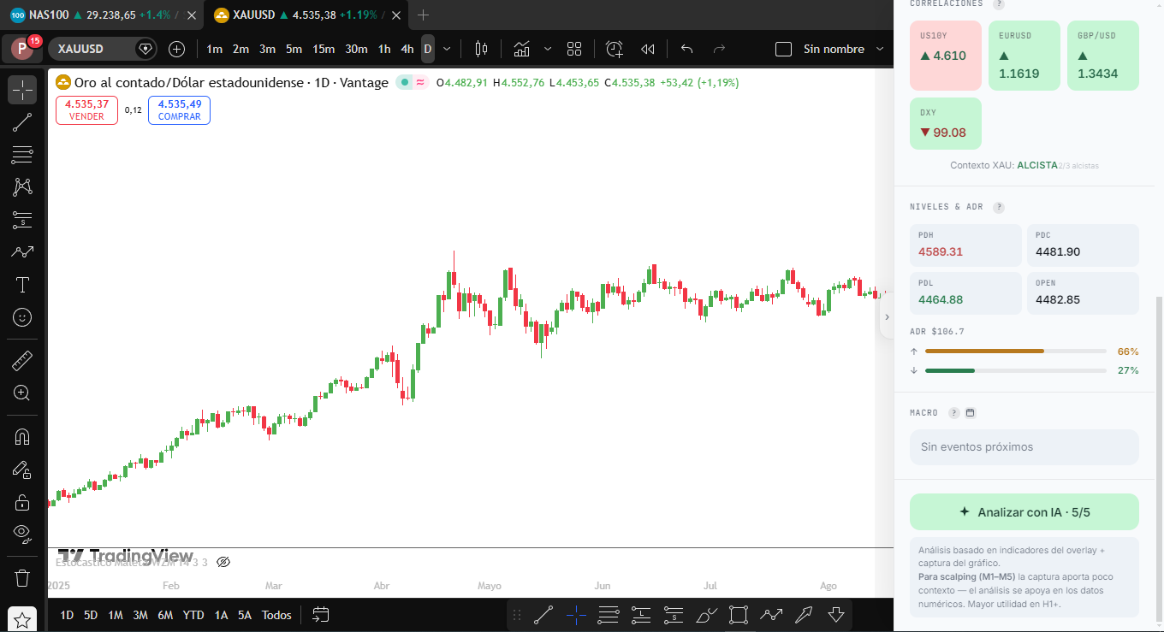Select the 1h timeframe
The width and height of the screenshot is (1164, 632).
pyautogui.click(x=384, y=49)
